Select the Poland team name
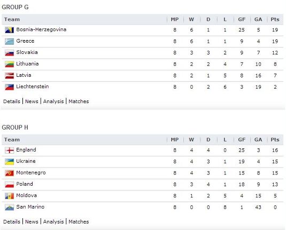Image resolution: width=286 pixels, height=230 pixels. [x=25, y=184]
